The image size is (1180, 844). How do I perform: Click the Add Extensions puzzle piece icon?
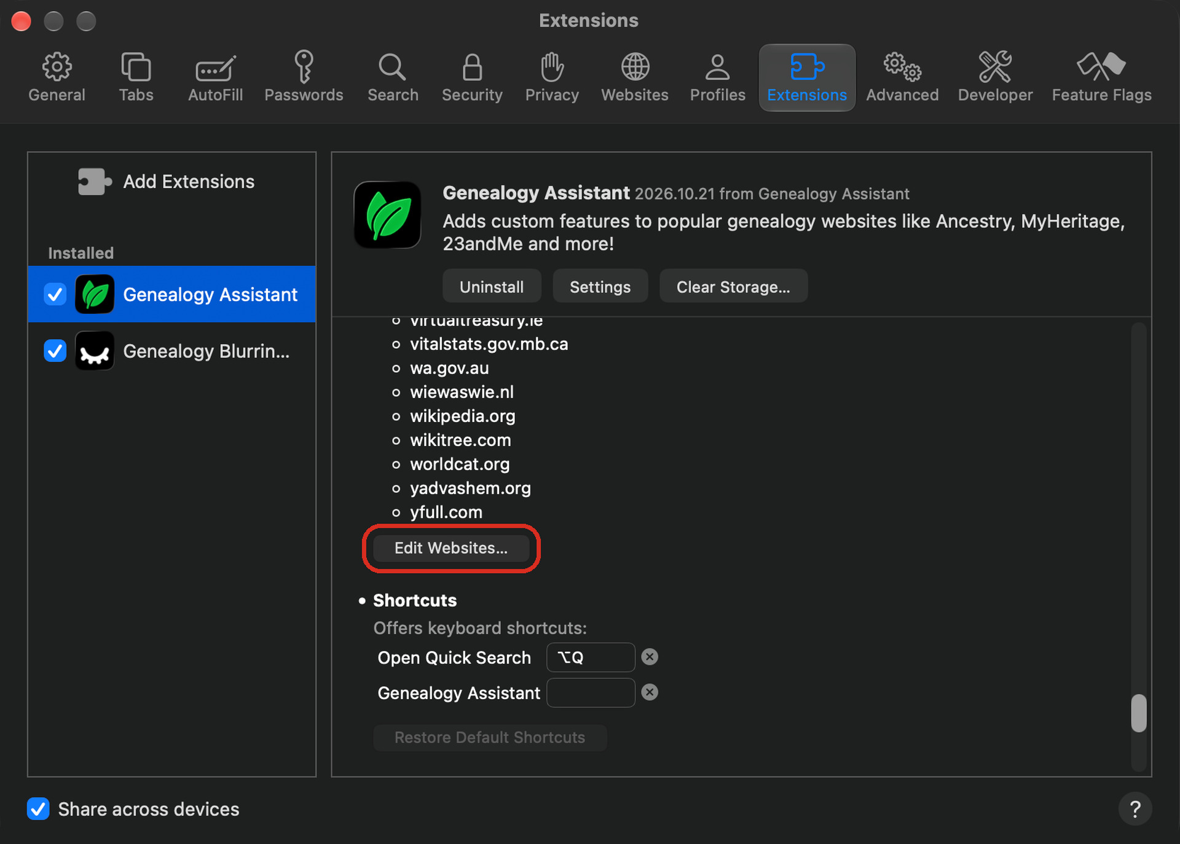(x=95, y=182)
